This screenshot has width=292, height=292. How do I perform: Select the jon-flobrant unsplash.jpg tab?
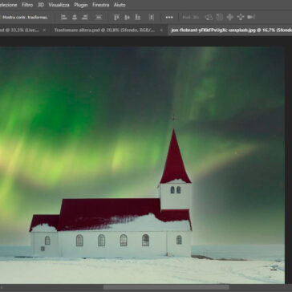[231, 30]
